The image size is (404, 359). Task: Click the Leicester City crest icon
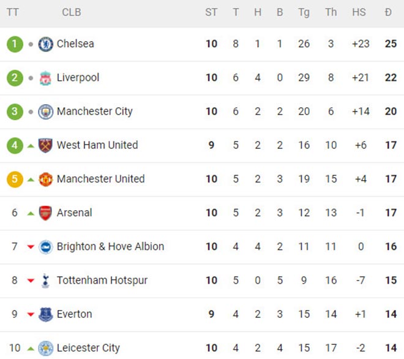[46, 348]
